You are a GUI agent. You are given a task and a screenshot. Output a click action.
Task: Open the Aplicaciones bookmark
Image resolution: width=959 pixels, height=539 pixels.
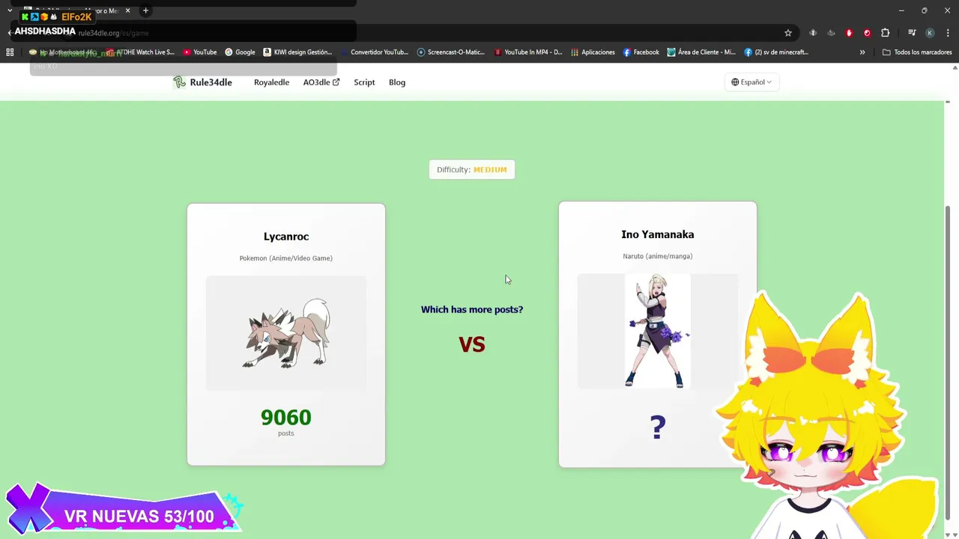(593, 52)
